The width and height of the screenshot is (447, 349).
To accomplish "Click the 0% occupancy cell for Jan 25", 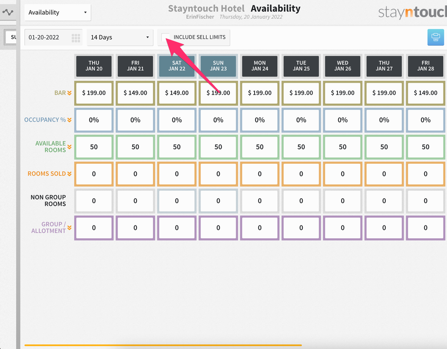I will [x=301, y=120].
